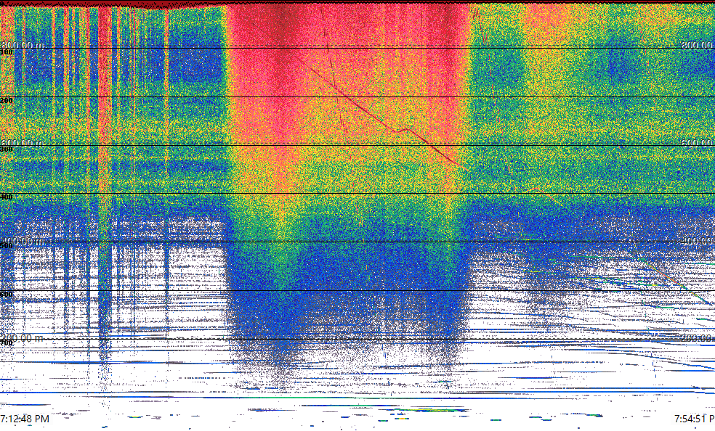Screen dimensions: 715x431
Task: Click the right-side '800.00' scale label
Action: click(698, 45)
